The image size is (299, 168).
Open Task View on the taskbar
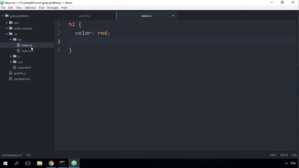pos(28,163)
